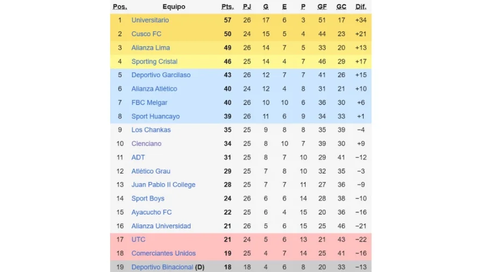Click the Alianza Universidad link
The image size is (484, 272).
click(x=161, y=226)
